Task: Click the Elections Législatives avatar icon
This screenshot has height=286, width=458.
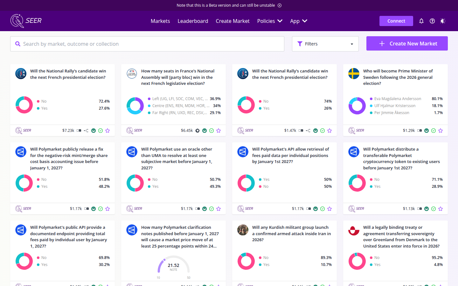Action: (132, 74)
